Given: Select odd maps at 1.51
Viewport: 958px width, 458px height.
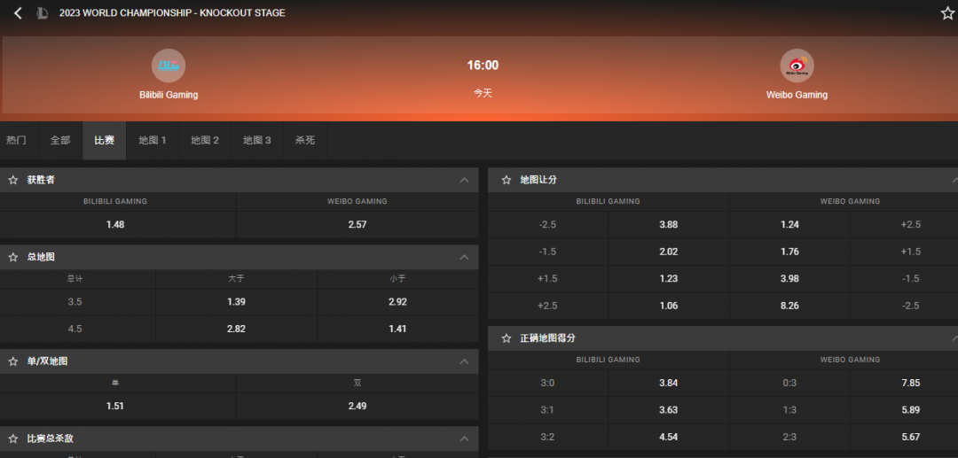Looking at the screenshot, I should point(118,406).
